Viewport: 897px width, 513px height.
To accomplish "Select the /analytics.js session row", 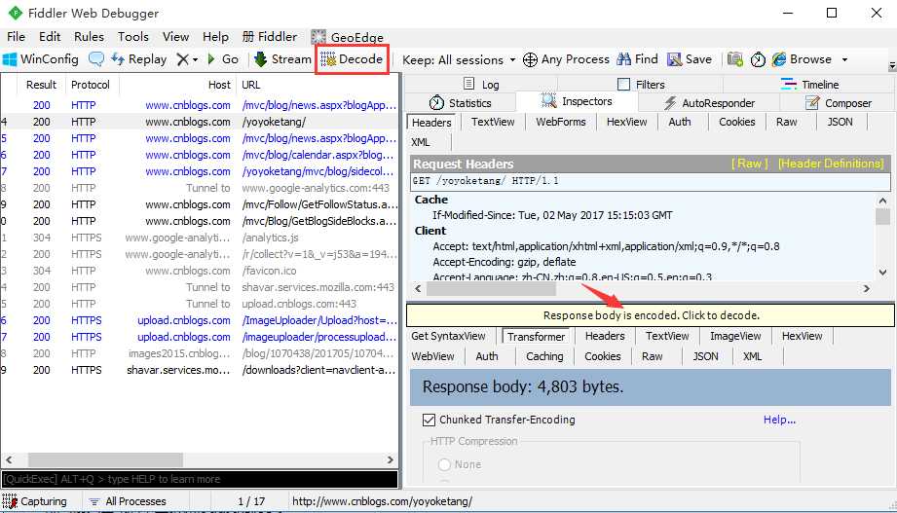I will (x=199, y=238).
